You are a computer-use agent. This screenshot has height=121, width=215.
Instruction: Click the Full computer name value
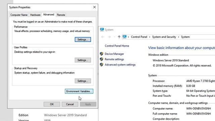coord(199,114)
